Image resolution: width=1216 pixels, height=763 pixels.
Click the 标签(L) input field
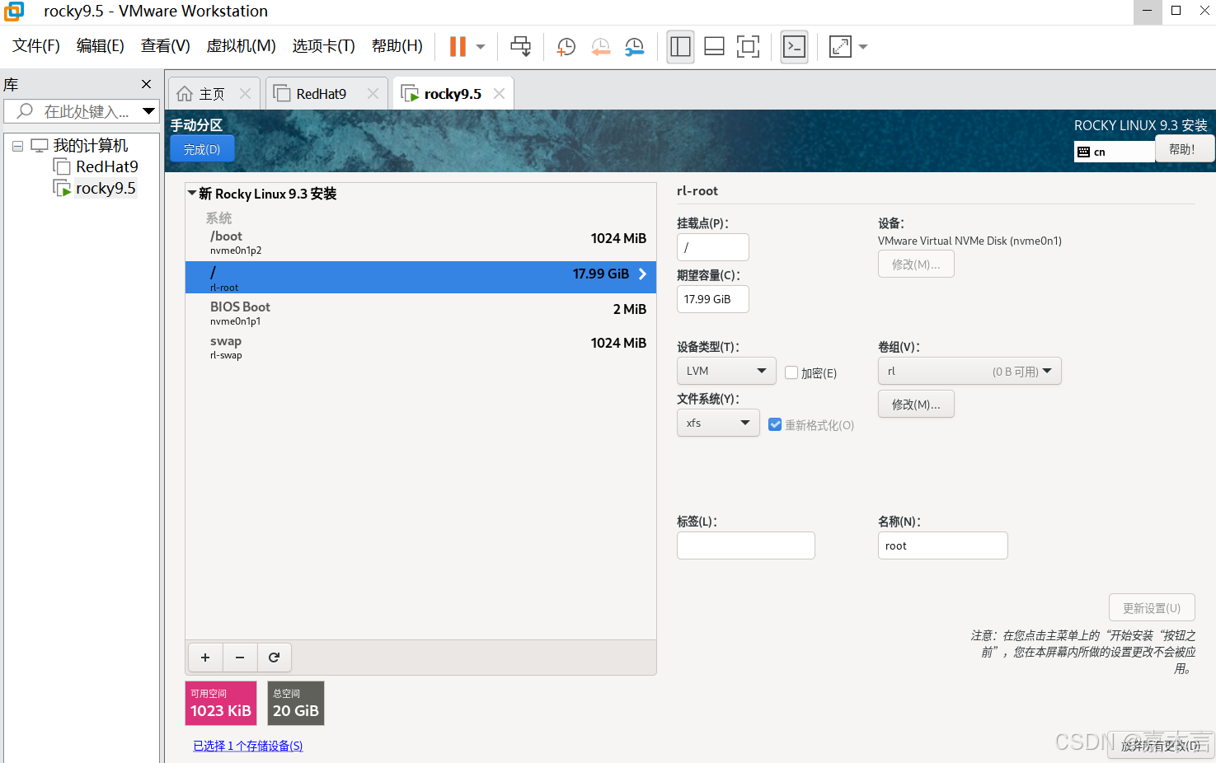point(746,545)
